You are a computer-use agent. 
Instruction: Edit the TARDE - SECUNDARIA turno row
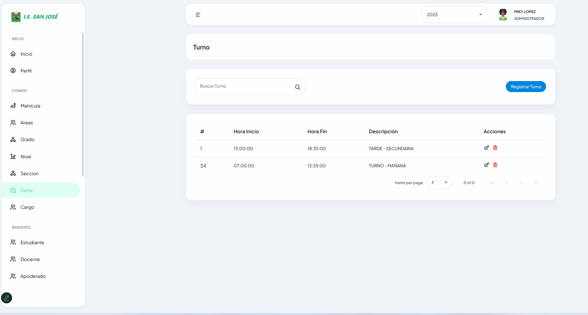tap(487, 148)
